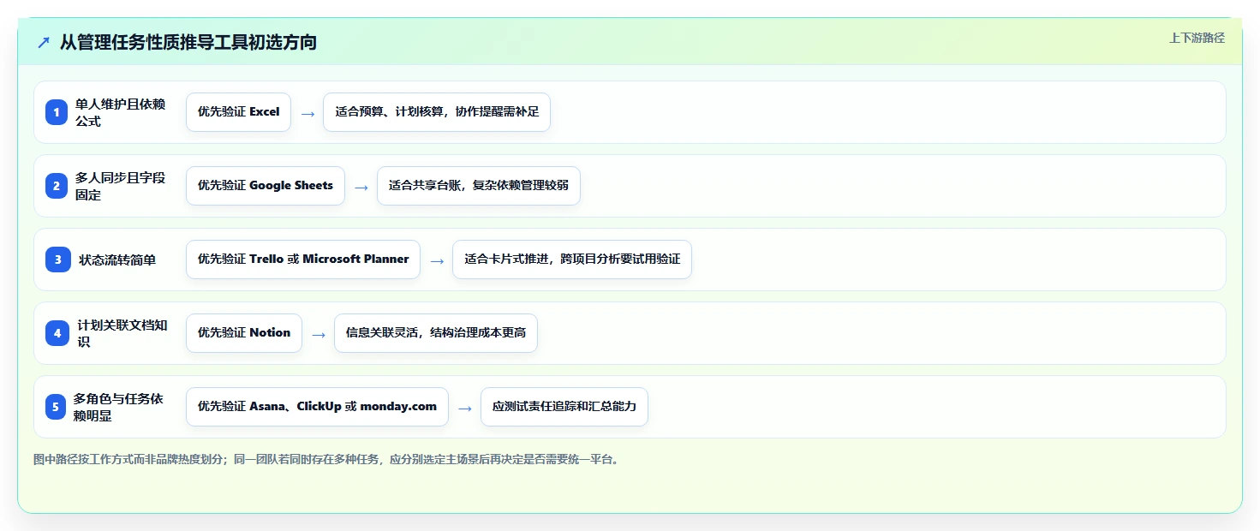1260x531 pixels.
Task: Click the text 单人维护且依赖公式
Action: tap(121, 112)
